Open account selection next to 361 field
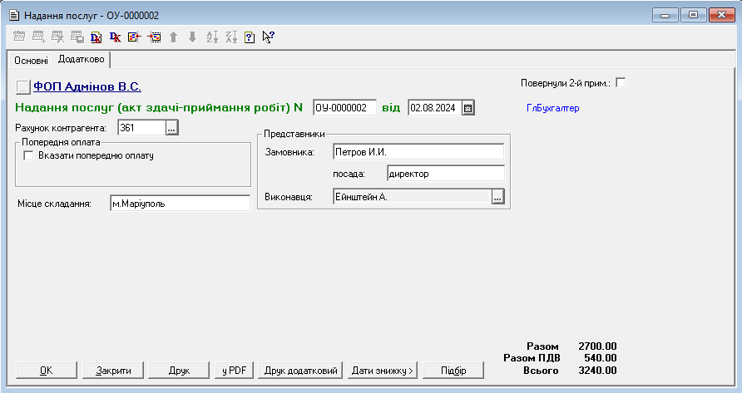Viewport: 742px width, 393px height. click(172, 128)
